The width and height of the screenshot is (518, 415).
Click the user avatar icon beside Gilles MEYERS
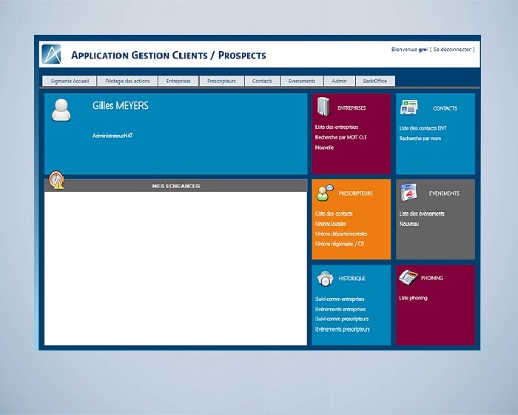point(61,109)
